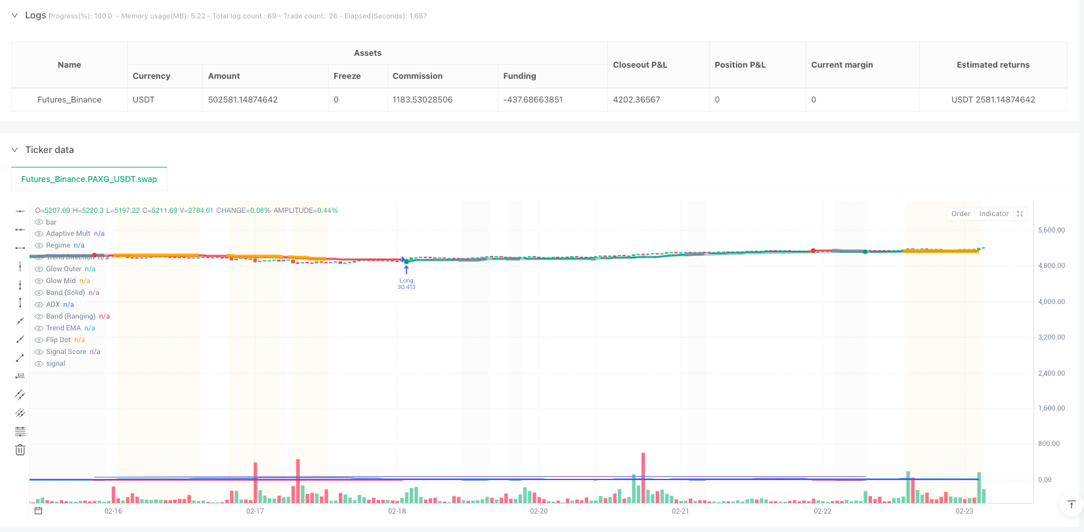Select the parallel lines drawing tool
Image resolution: width=1084 pixels, height=532 pixels.
20,395
